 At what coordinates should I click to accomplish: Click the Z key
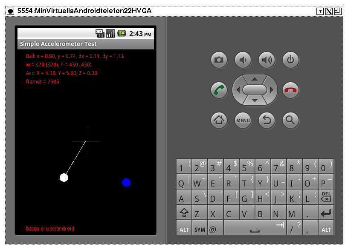point(200,212)
